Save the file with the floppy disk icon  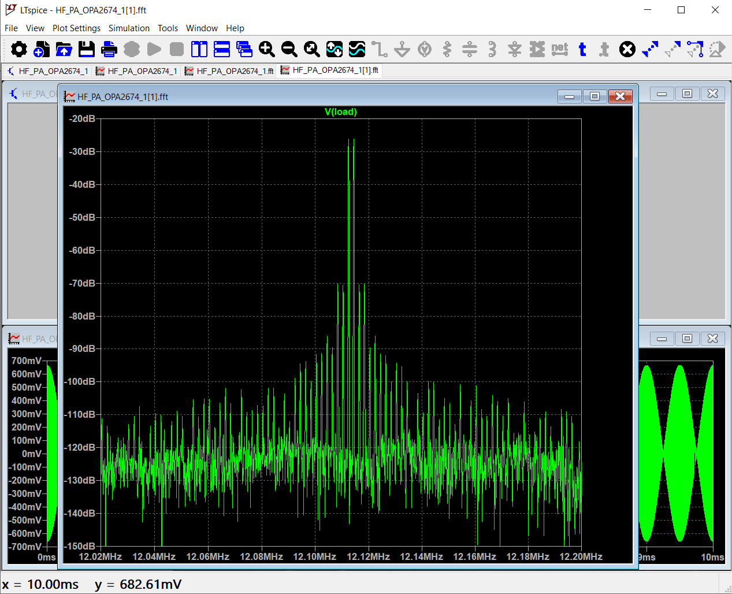pyautogui.click(x=87, y=50)
